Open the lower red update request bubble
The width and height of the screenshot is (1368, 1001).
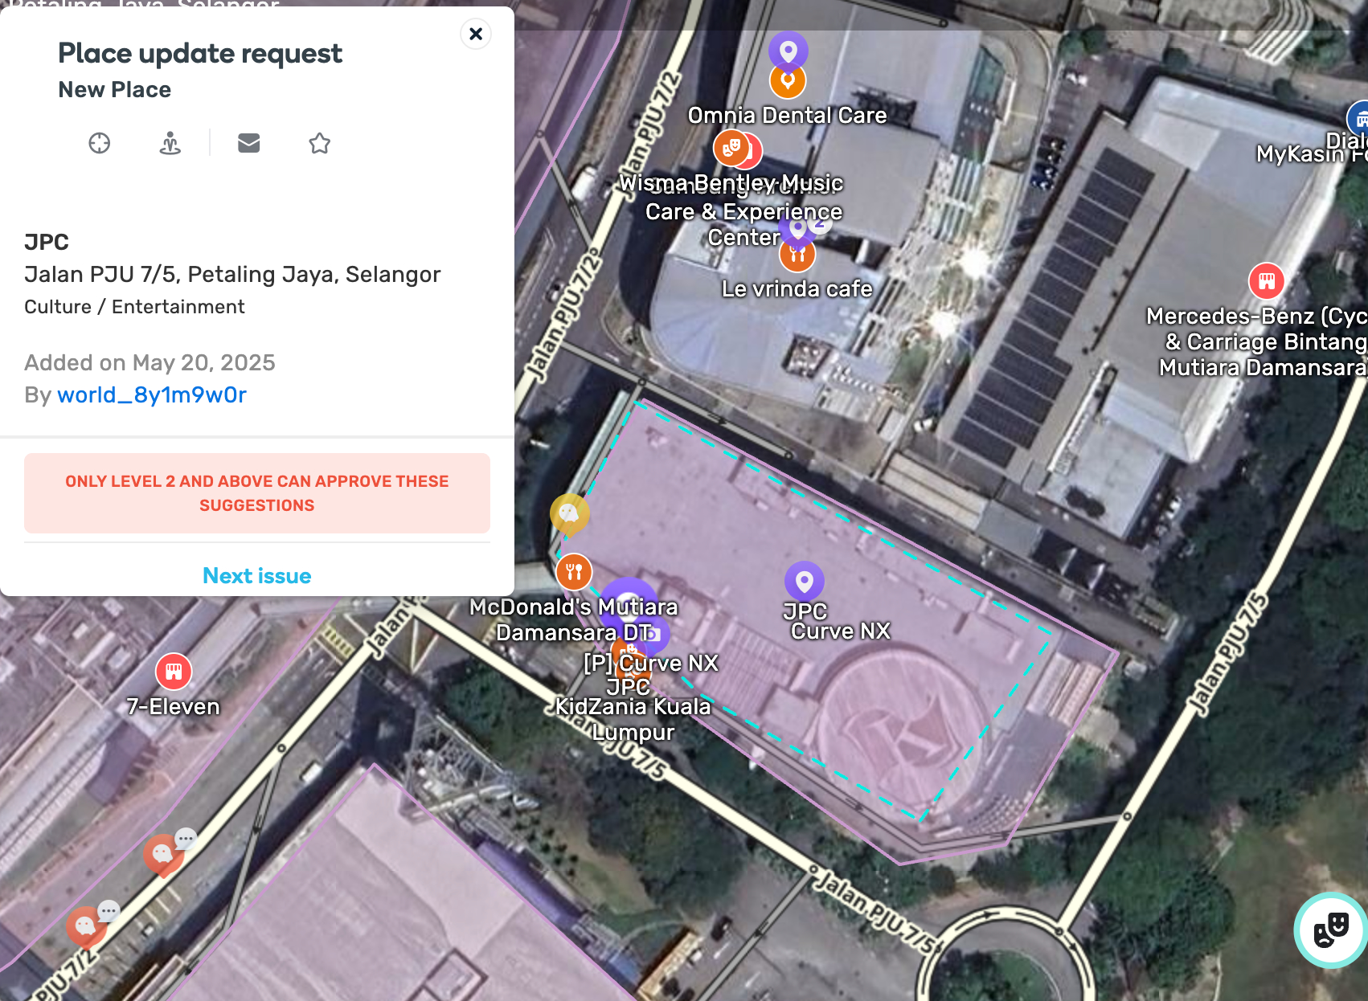point(86,927)
